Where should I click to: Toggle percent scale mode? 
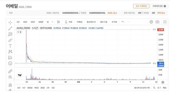pyautogui.click(x=154, y=88)
